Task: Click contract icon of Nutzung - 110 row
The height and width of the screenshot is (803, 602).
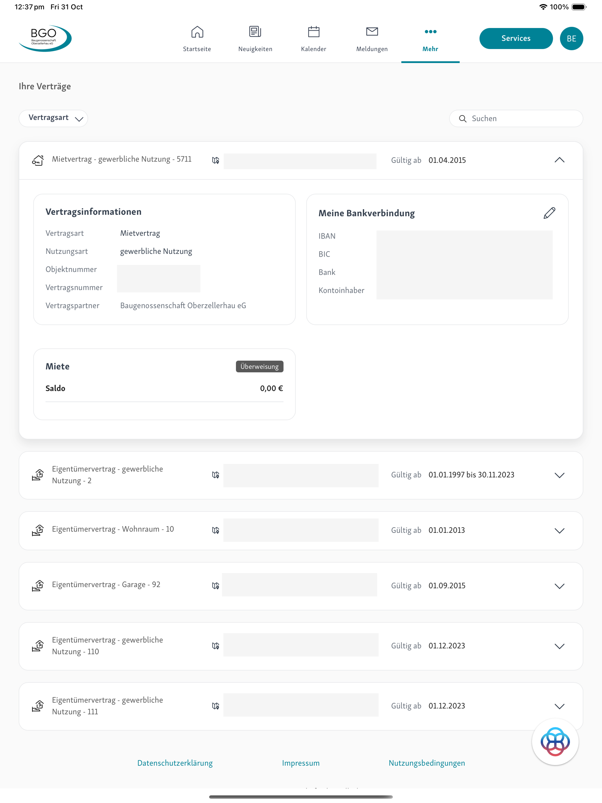Action: click(38, 646)
